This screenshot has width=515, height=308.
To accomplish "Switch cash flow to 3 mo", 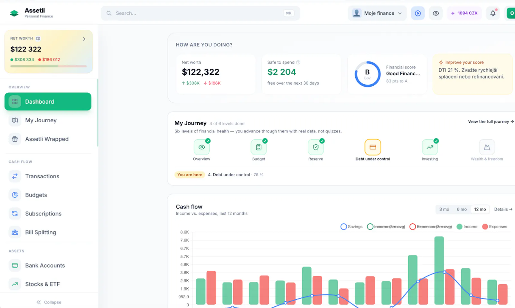I will (x=444, y=209).
